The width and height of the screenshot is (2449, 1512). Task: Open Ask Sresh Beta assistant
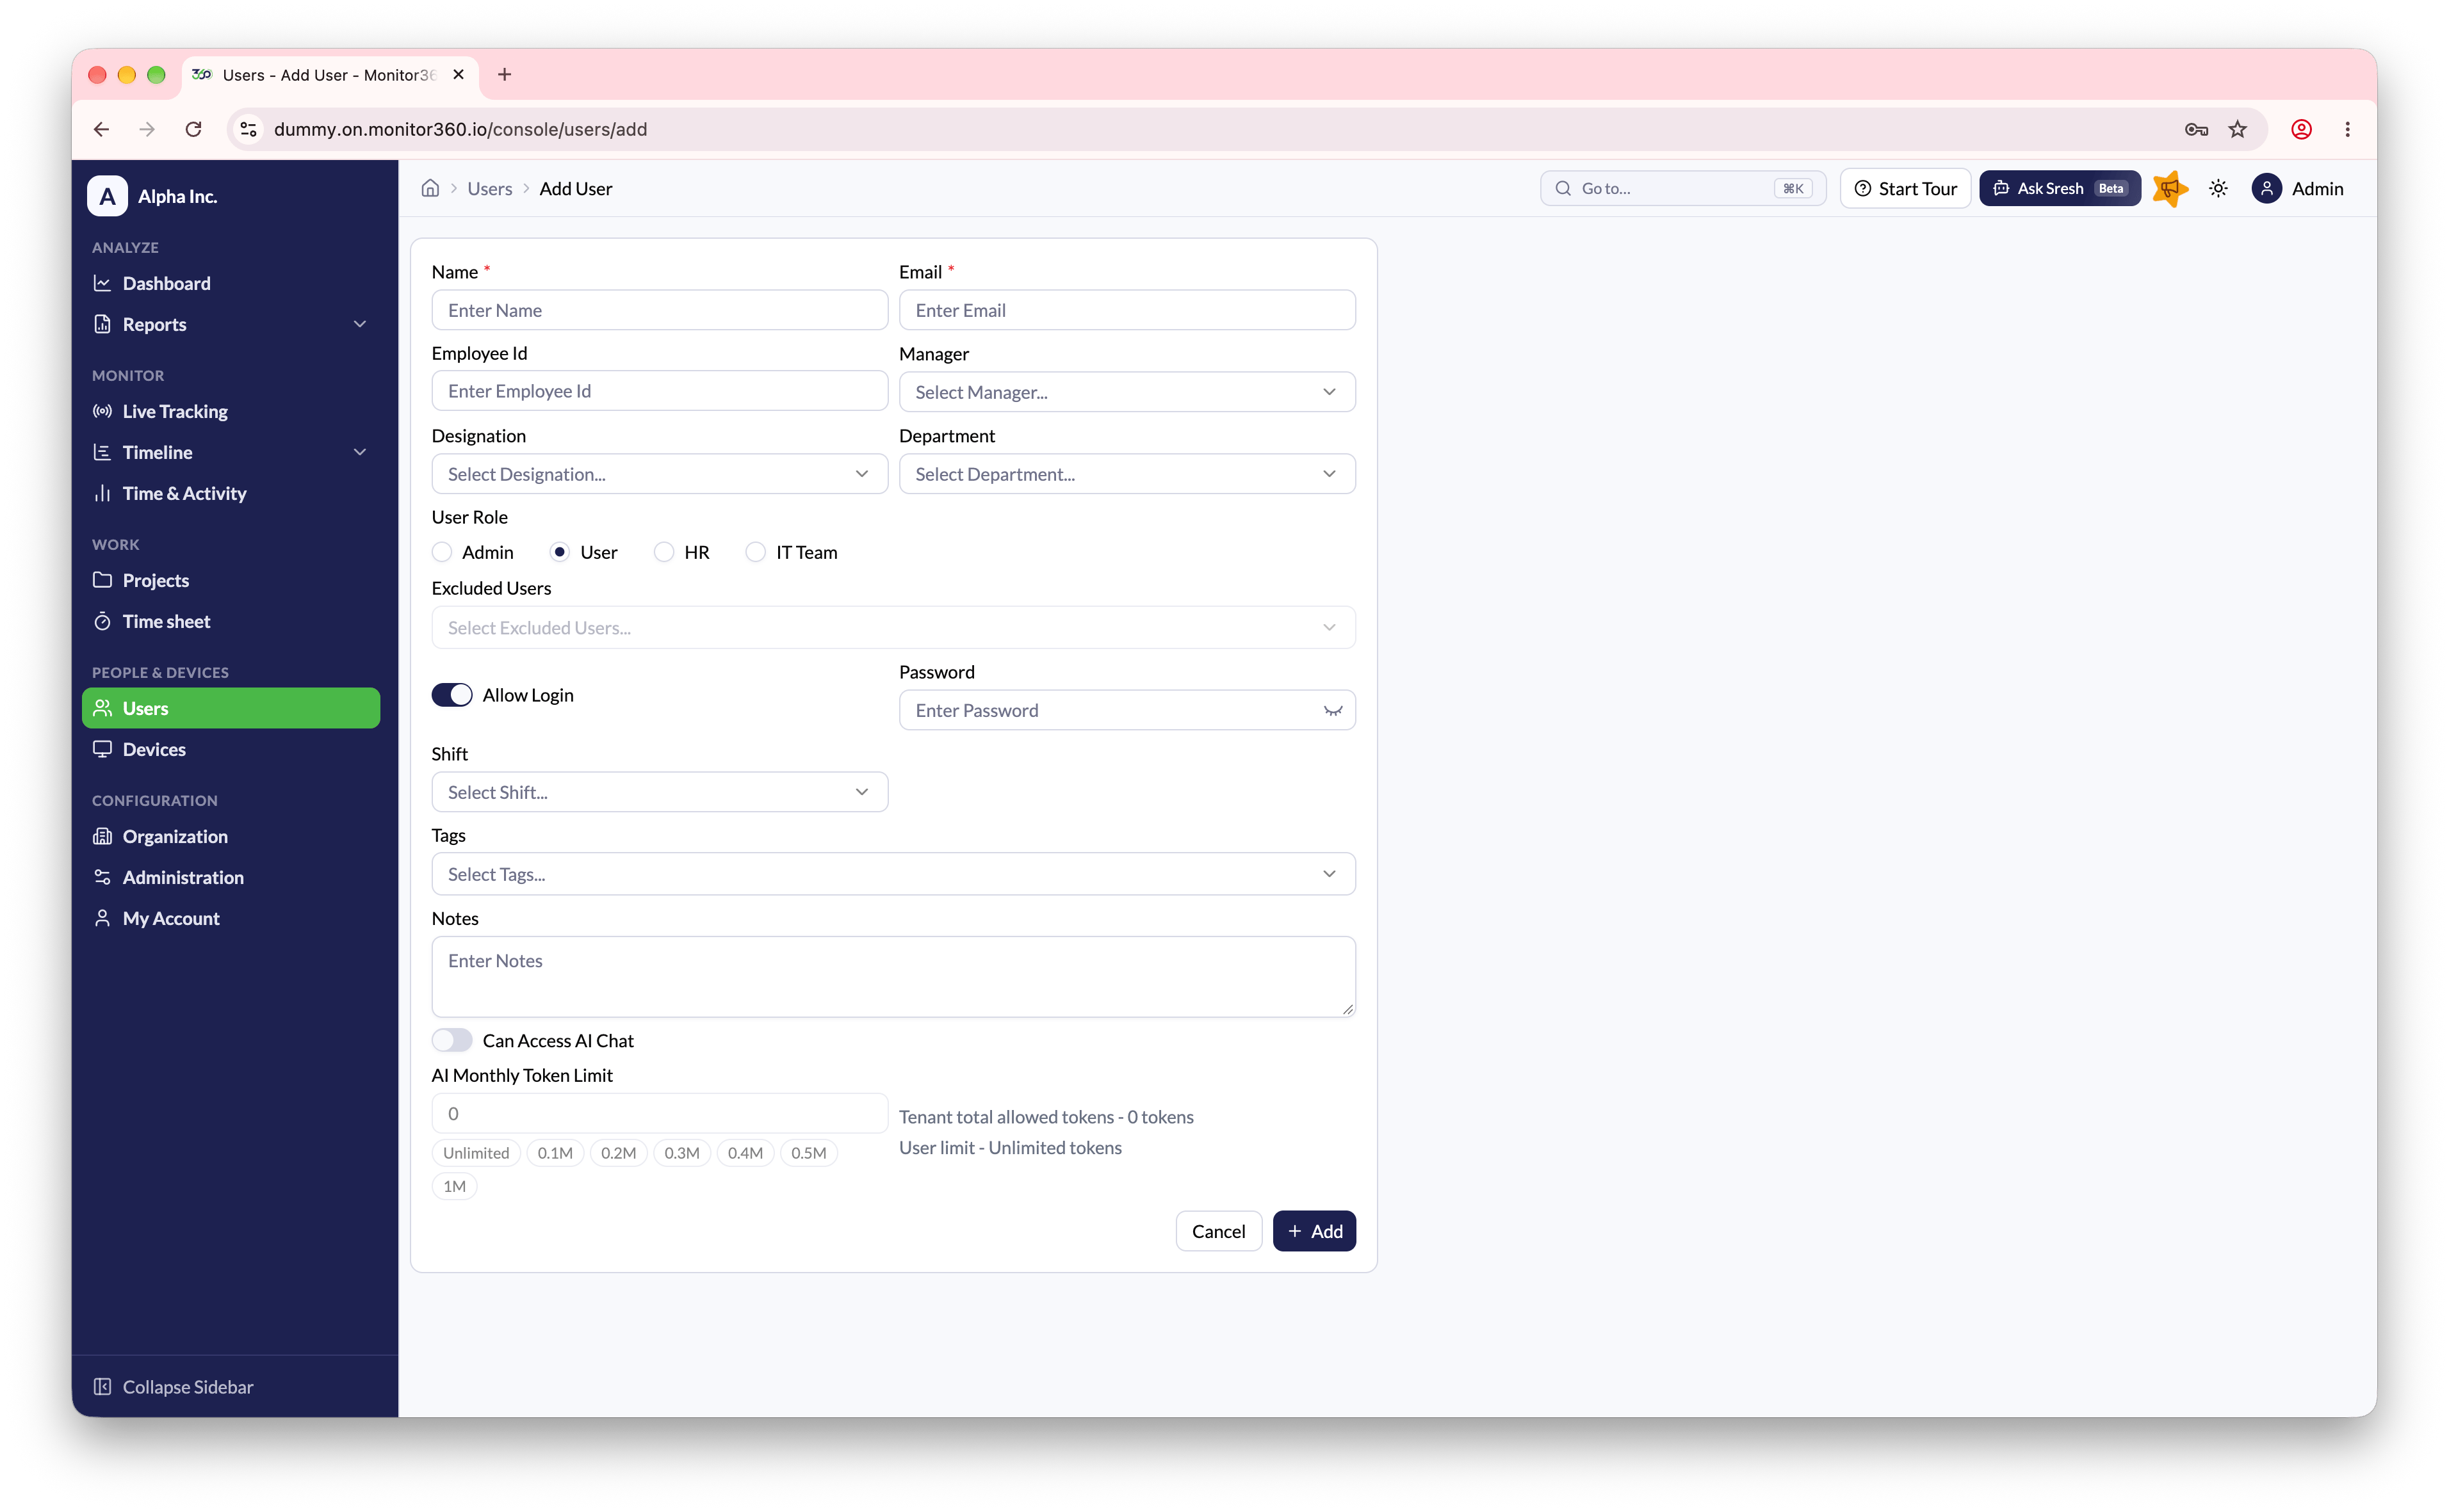pos(2060,188)
